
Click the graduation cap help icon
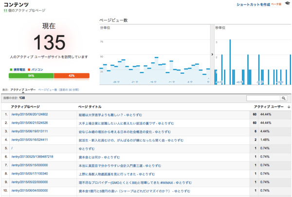tap(287, 3)
